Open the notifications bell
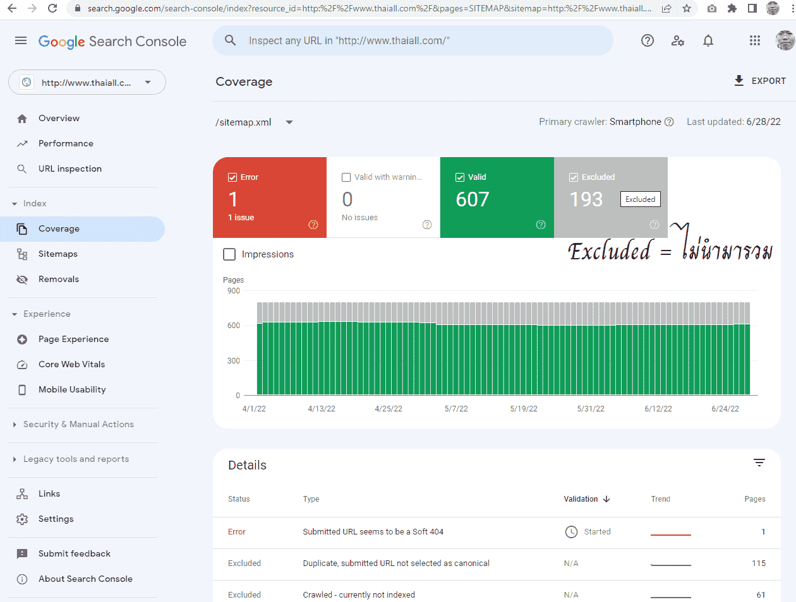The height and width of the screenshot is (602, 796). (708, 41)
